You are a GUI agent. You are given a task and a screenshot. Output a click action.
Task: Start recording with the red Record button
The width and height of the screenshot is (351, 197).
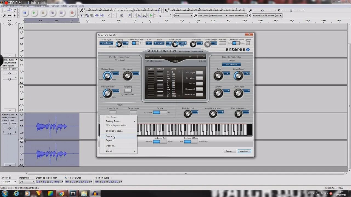coord(72,13)
